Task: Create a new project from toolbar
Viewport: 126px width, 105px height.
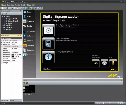Action: tap(3, 8)
